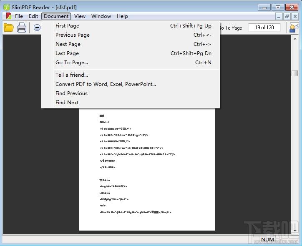This screenshot has width=302, height=246.
Task: Open the Help menu
Action: point(122,16)
